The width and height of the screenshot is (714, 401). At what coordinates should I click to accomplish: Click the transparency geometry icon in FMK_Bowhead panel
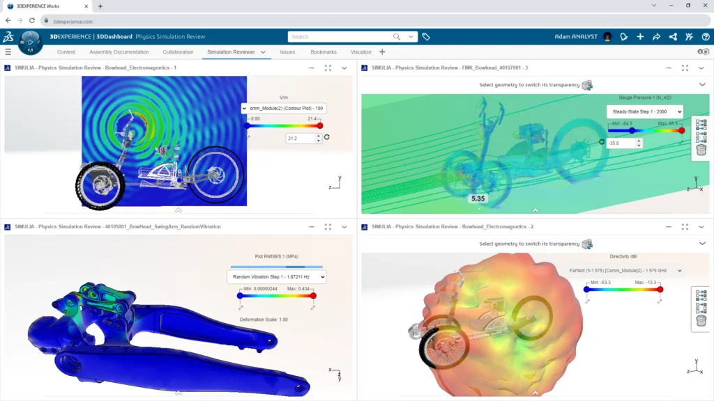coord(587,85)
